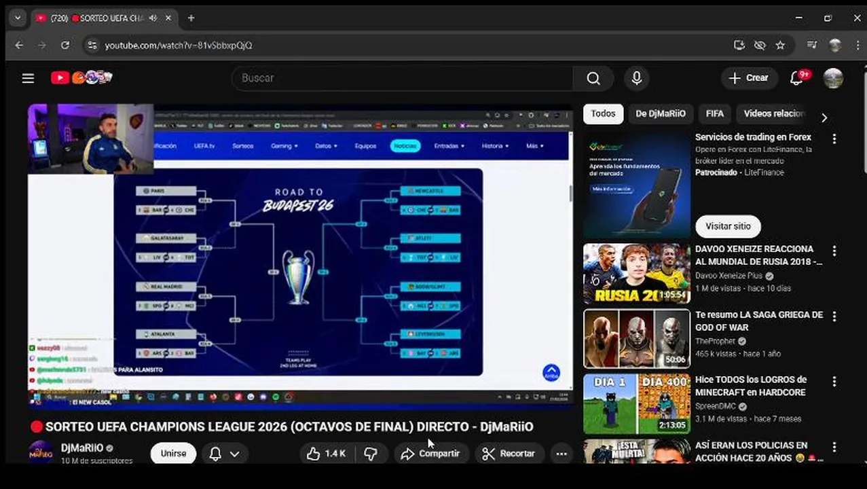The image size is (867, 489).
Task: Like the video with the 1.4 K thumbs-up
Action: tap(326, 453)
